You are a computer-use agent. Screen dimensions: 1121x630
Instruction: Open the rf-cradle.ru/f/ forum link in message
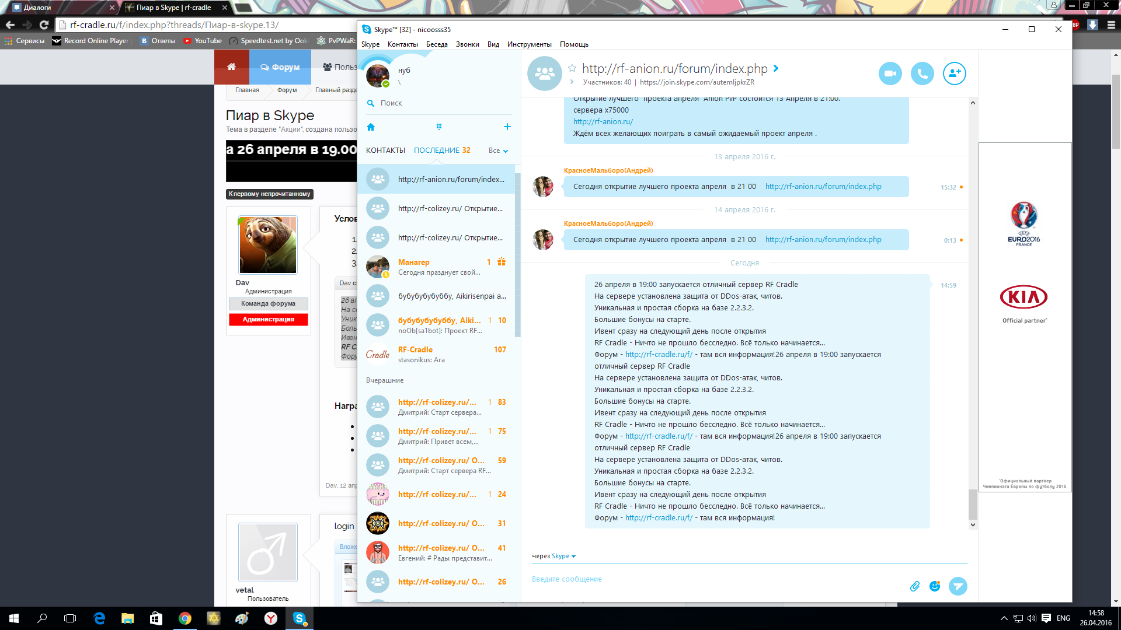coord(659,354)
